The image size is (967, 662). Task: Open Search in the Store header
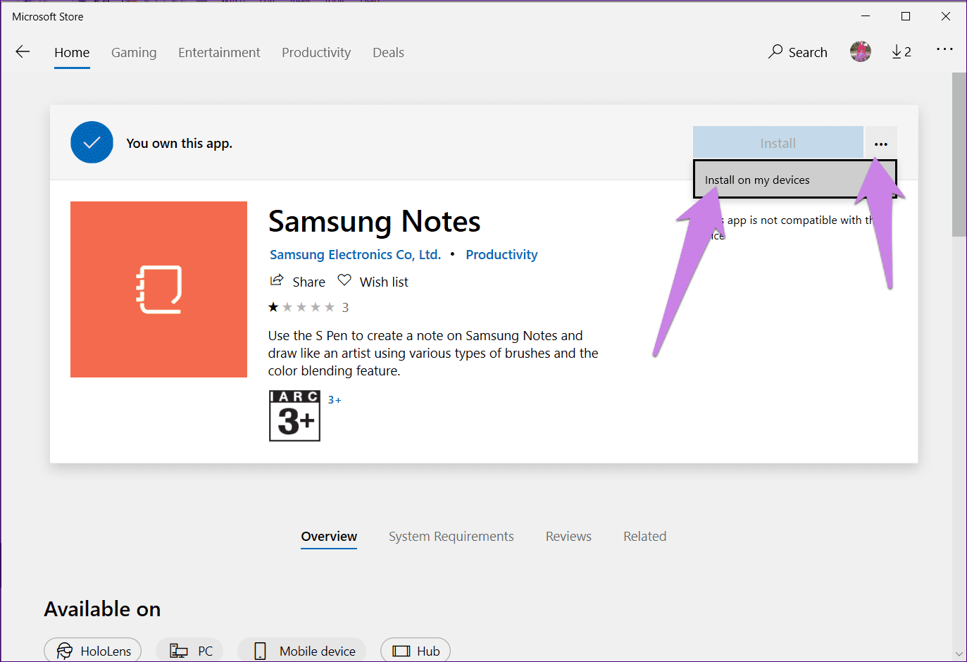[x=797, y=52]
